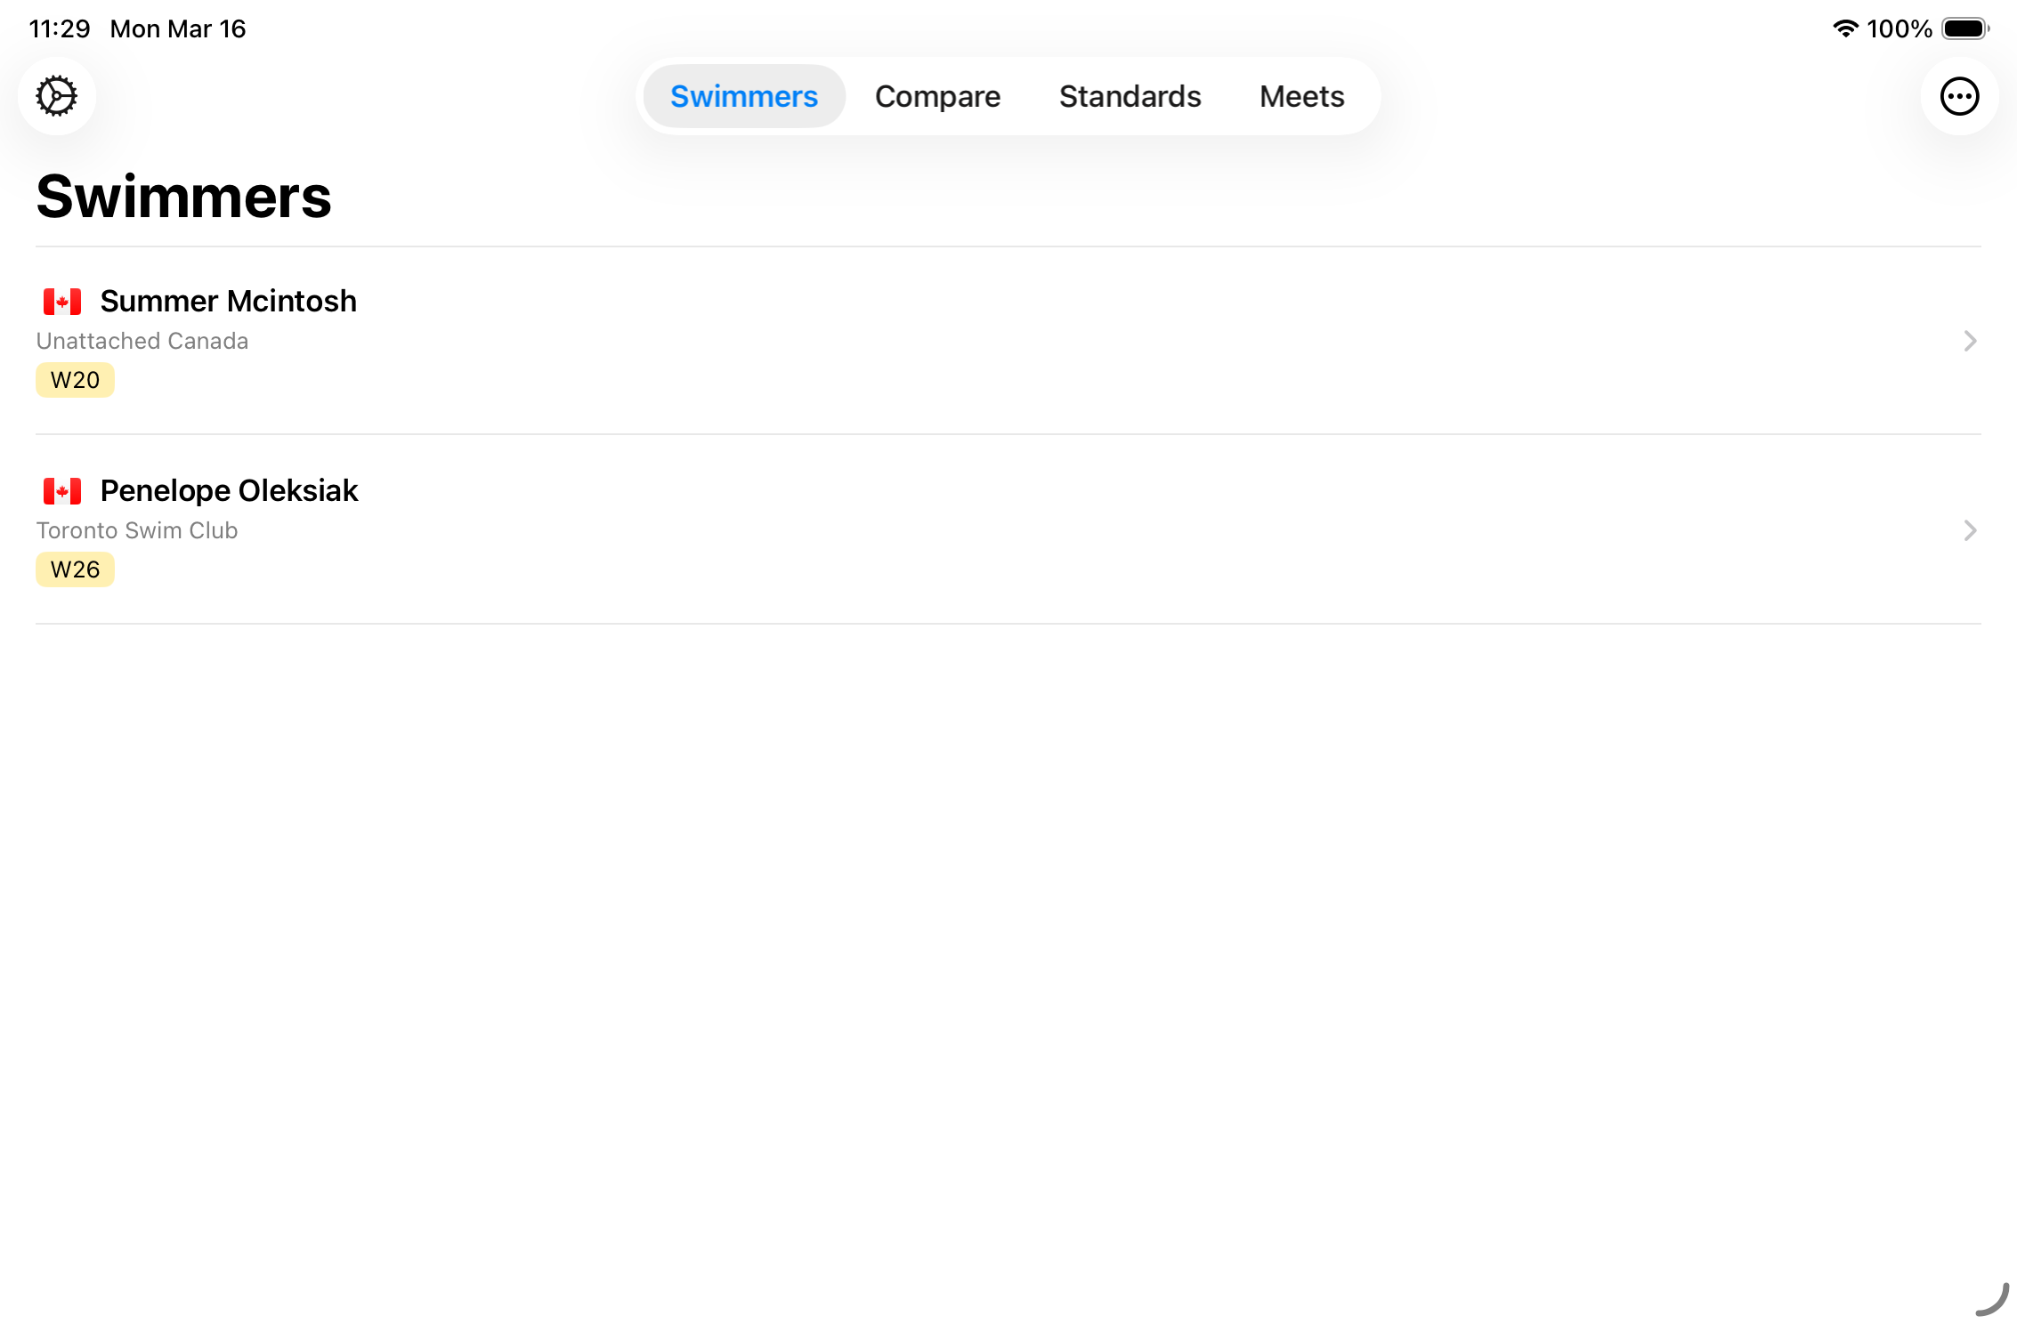Click the W26 age group badge

pyautogui.click(x=75, y=569)
